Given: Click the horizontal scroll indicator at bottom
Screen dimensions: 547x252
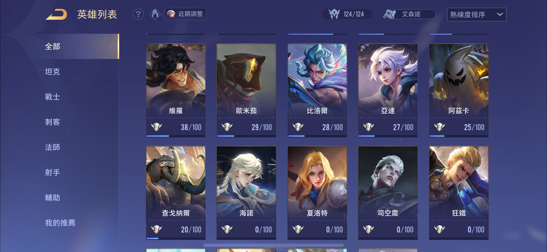Looking at the screenshot, I should coord(273,245).
